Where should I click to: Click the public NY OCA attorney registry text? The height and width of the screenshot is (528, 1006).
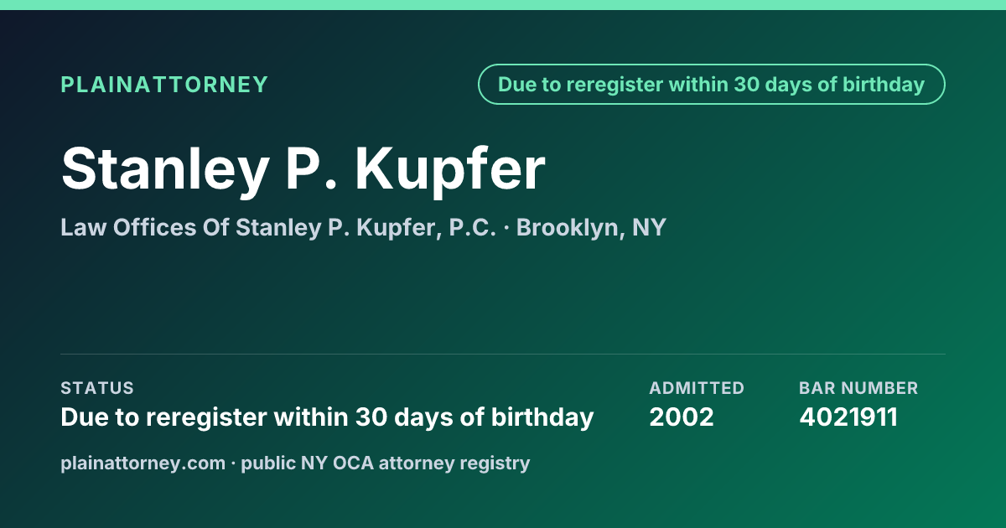point(386,463)
